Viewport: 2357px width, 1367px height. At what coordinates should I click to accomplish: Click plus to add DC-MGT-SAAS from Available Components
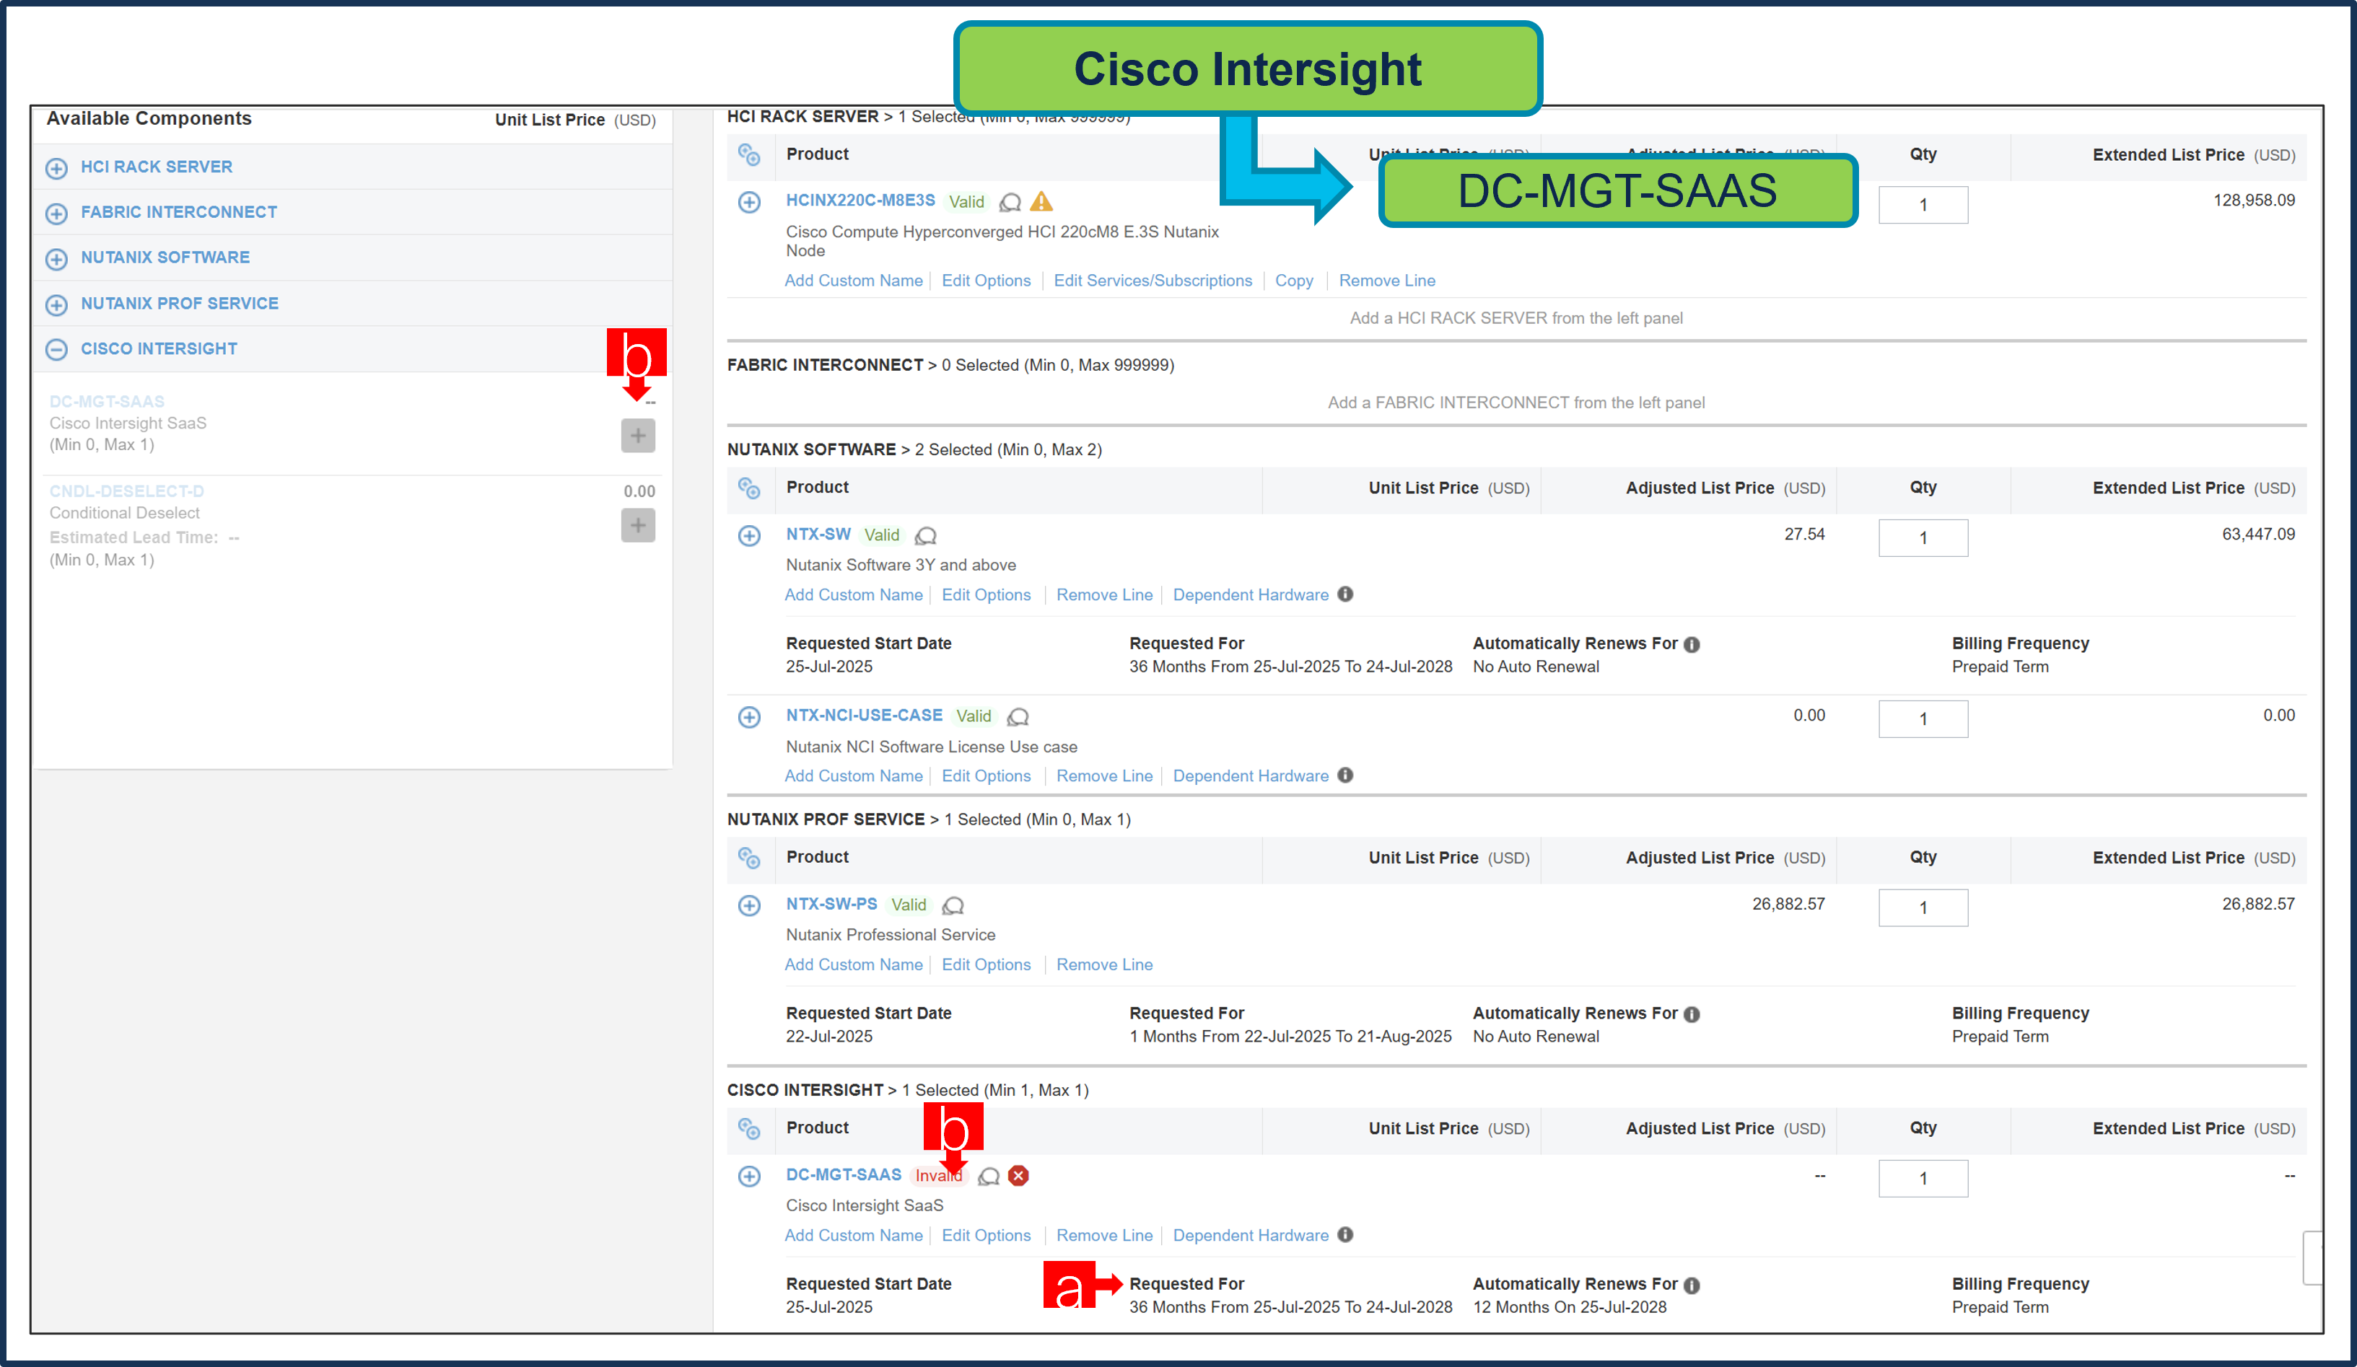(x=637, y=435)
